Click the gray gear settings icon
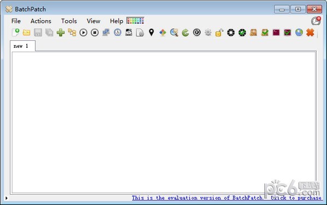This screenshot has height=205, width=327. [208, 33]
